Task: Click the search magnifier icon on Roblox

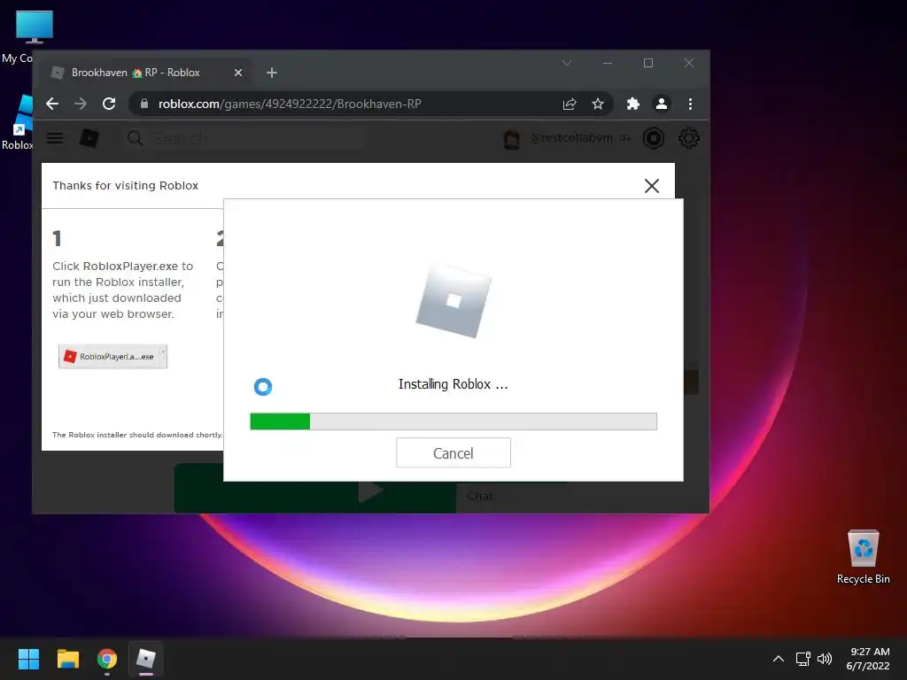Action: pyautogui.click(x=135, y=138)
